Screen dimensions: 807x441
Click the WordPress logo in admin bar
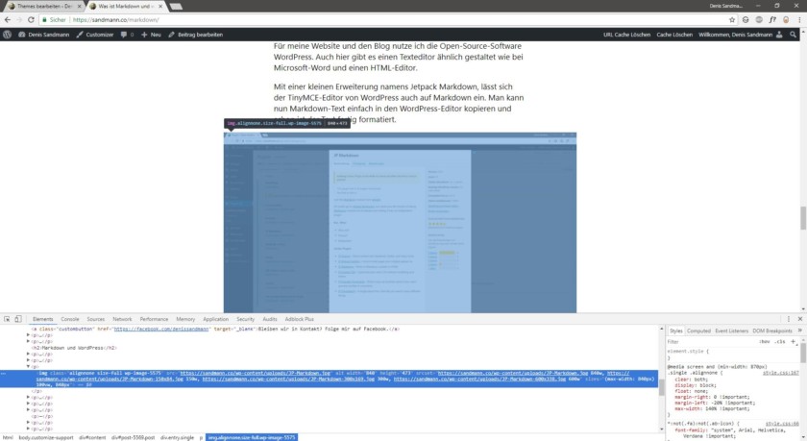8,35
